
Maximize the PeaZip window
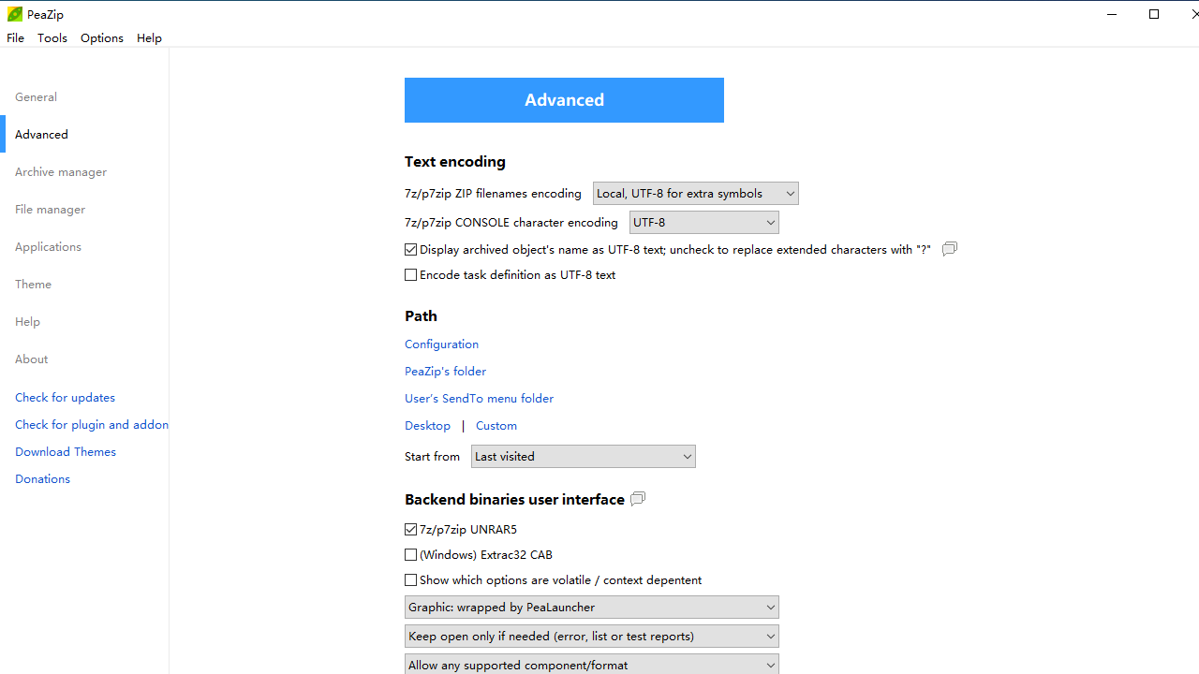[x=1154, y=14]
